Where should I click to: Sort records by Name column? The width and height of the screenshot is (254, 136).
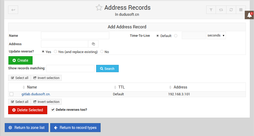pos(32,87)
